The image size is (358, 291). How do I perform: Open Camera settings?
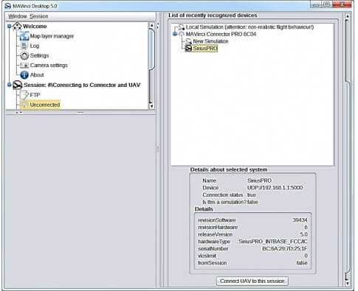click(x=49, y=66)
